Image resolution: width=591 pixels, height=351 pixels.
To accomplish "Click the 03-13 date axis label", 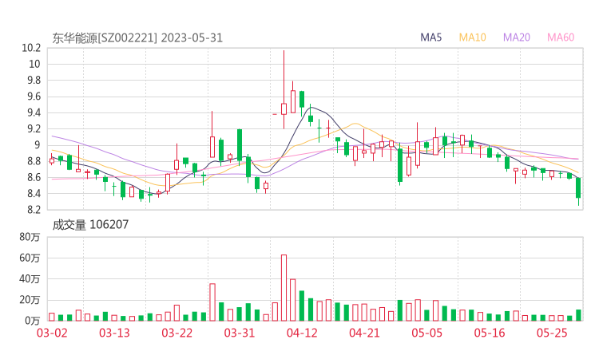I will tap(114, 333).
